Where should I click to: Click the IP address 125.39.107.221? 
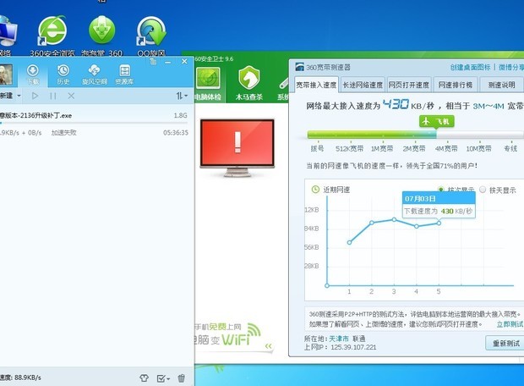tap(353, 347)
